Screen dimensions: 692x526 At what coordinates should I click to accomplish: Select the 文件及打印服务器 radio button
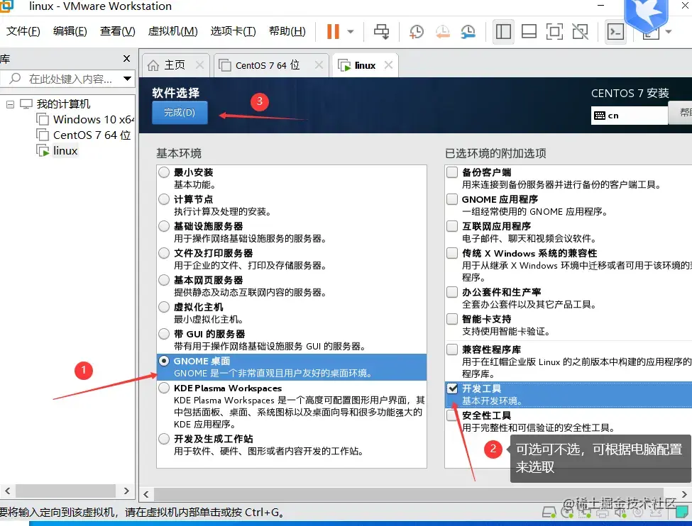164,253
